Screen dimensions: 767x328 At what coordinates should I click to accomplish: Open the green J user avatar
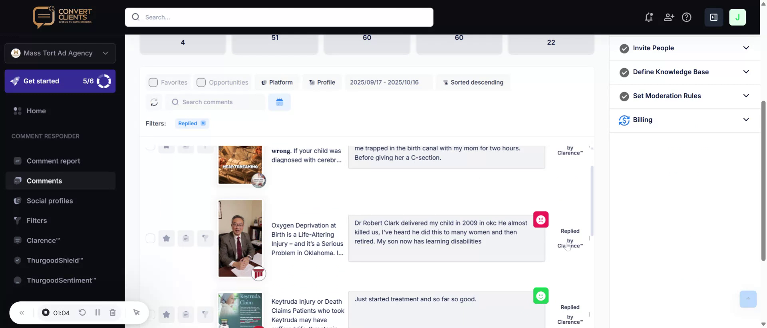(x=737, y=17)
